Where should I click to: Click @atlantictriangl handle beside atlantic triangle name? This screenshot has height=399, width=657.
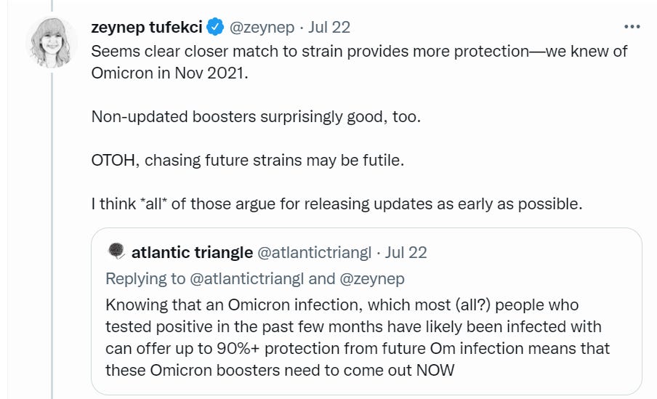tap(315, 252)
